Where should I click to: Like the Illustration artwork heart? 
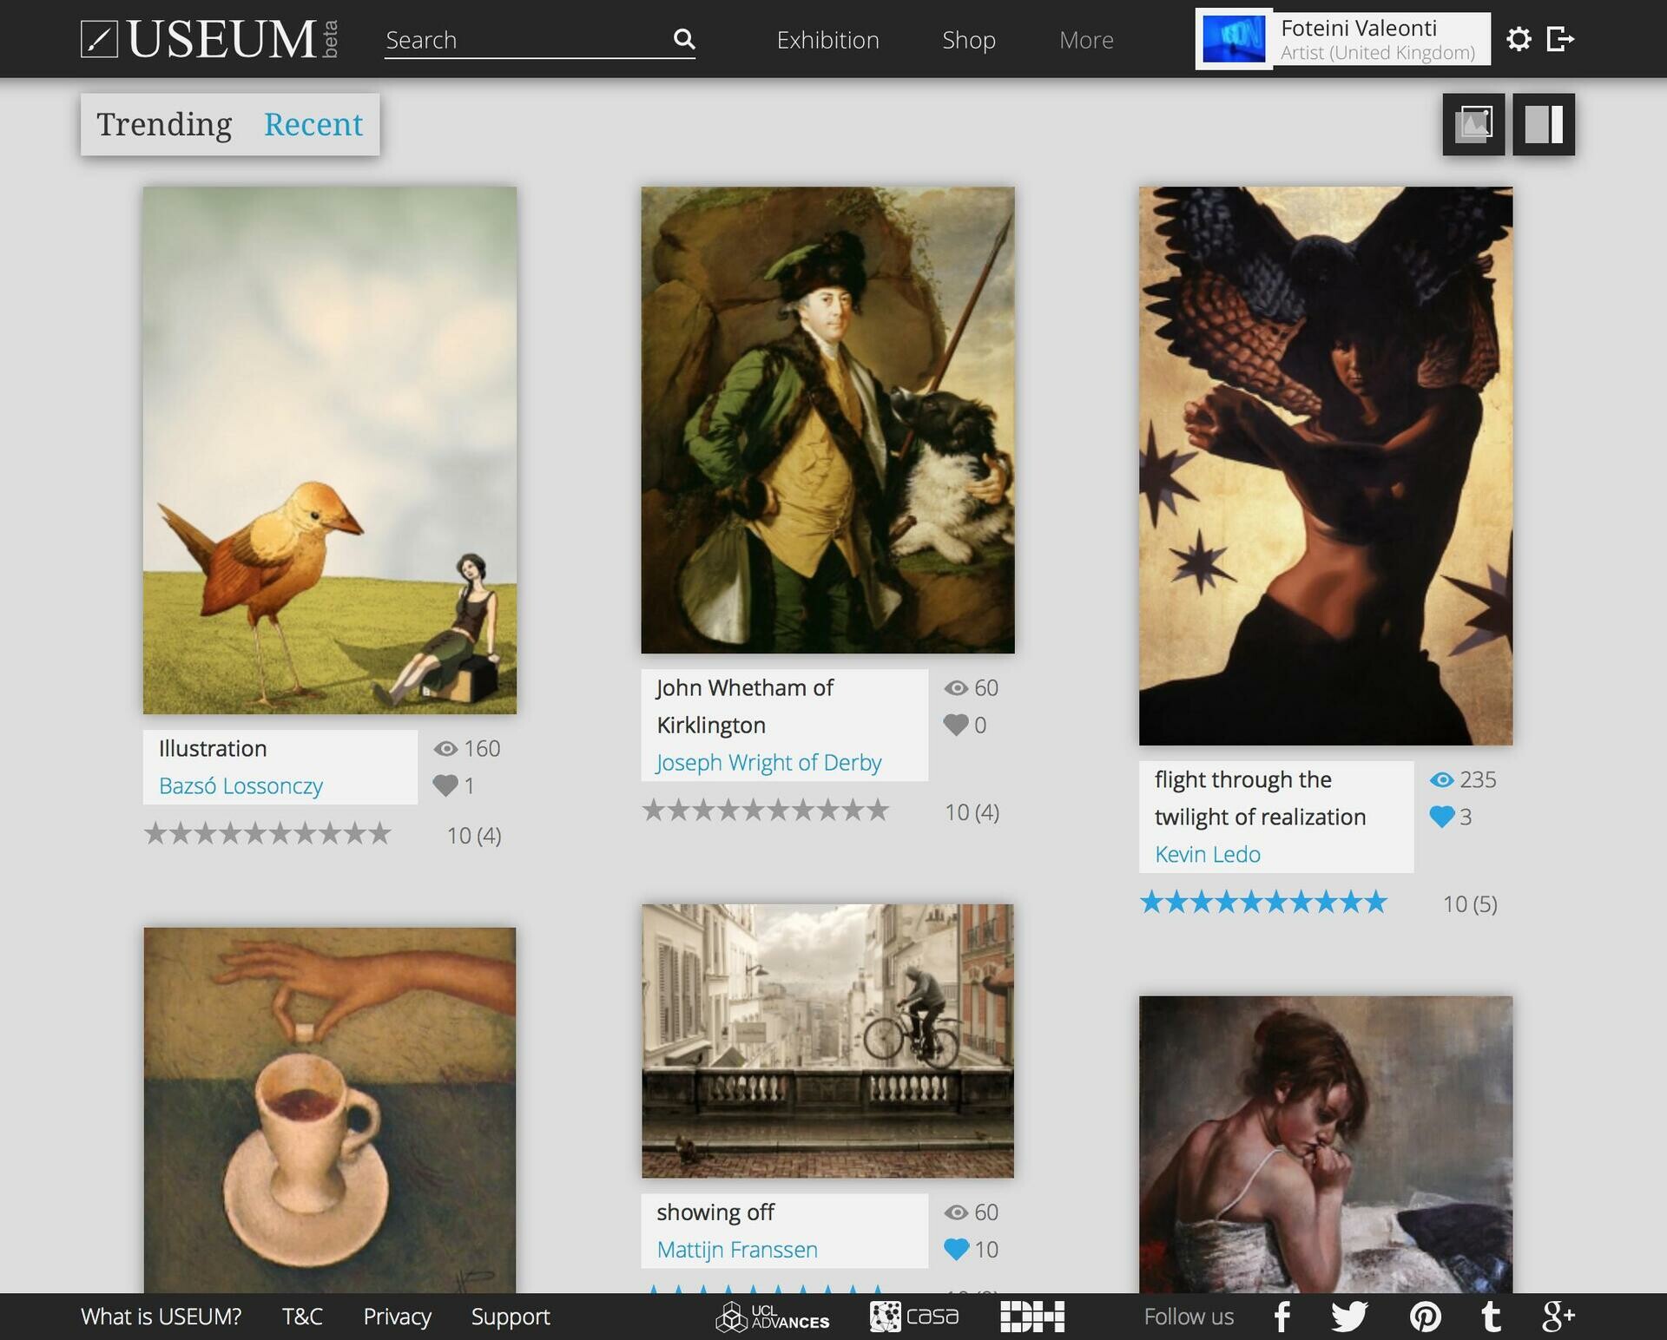pyautogui.click(x=445, y=785)
